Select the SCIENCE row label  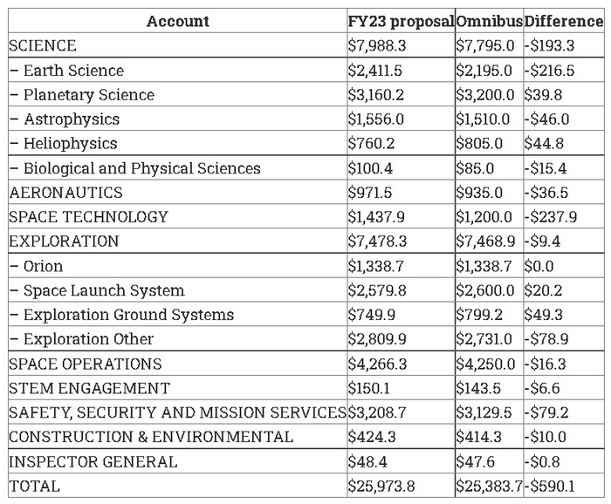point(43,45)
